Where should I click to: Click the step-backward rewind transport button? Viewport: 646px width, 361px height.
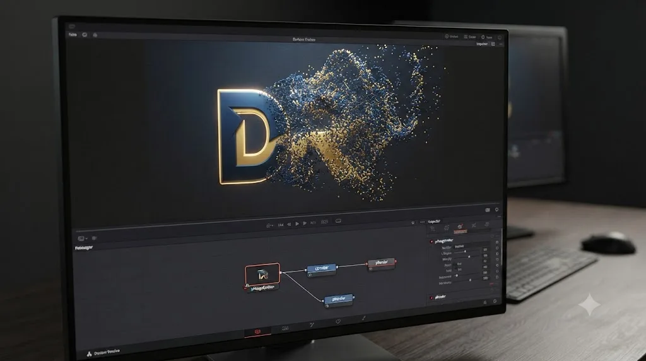pyautogui.click(x=289, y=225)
